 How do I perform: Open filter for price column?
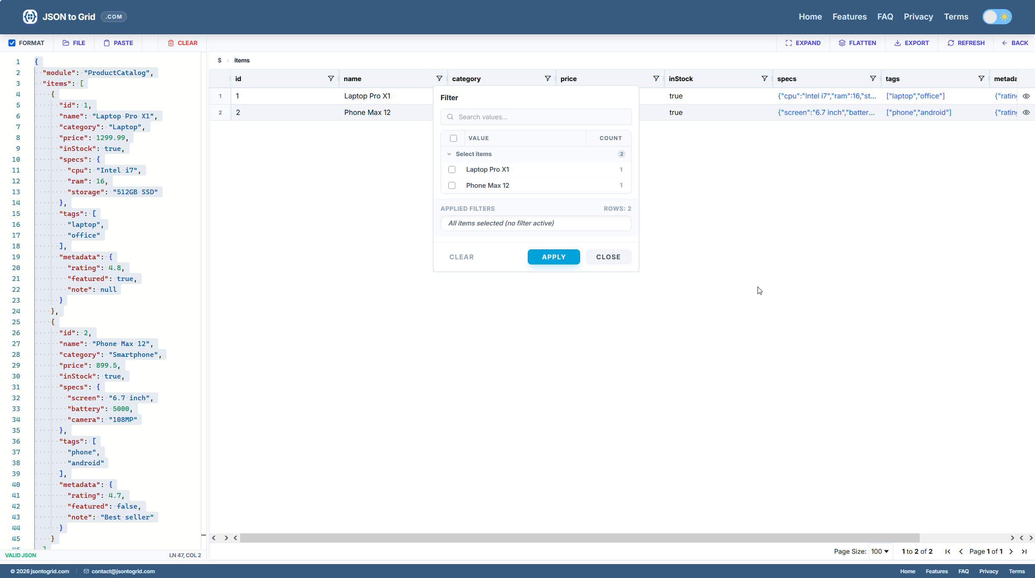pos(656,78)
